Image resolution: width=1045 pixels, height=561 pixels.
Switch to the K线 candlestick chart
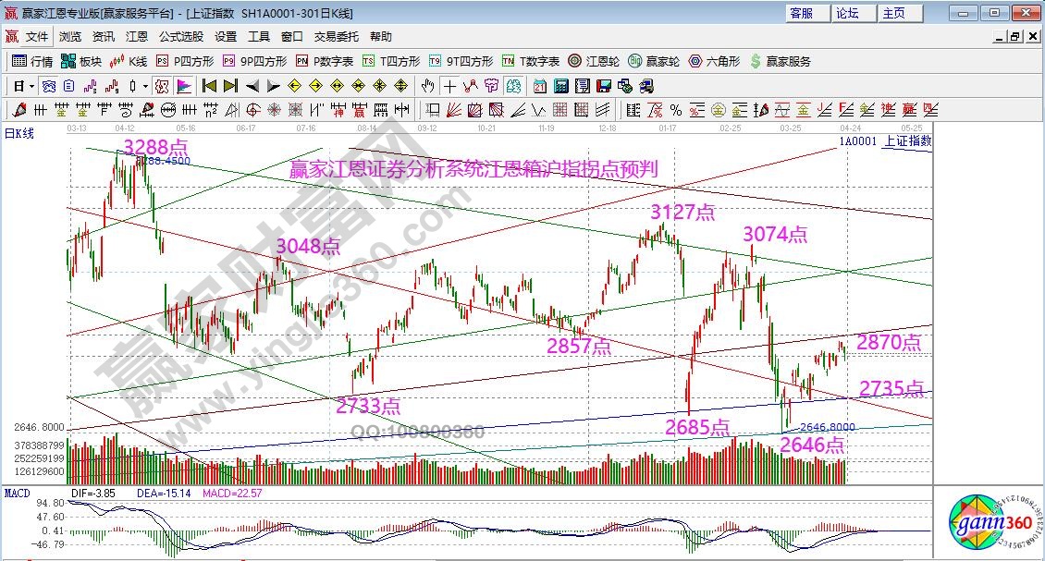click(x=129, y=61)
